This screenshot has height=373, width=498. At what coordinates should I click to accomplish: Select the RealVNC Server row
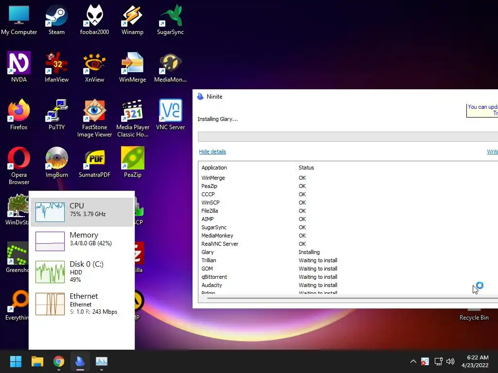click(348, 244)
